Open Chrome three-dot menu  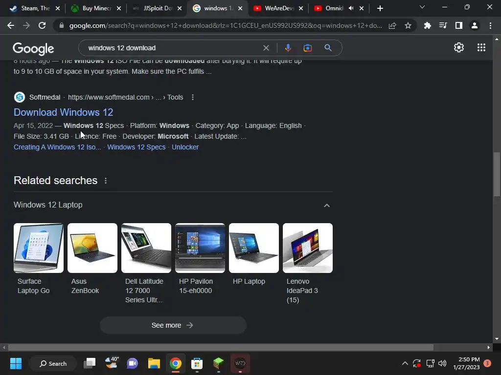tap(490, 25)
